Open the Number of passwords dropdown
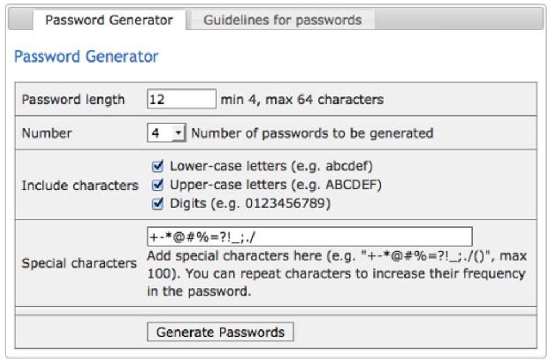The height and width of the screenshot is (361, 552). [167, 133]
